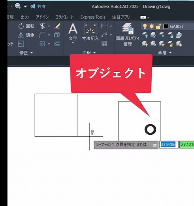
Task: Click the Erase tool icon
Action: coord(57,26)
